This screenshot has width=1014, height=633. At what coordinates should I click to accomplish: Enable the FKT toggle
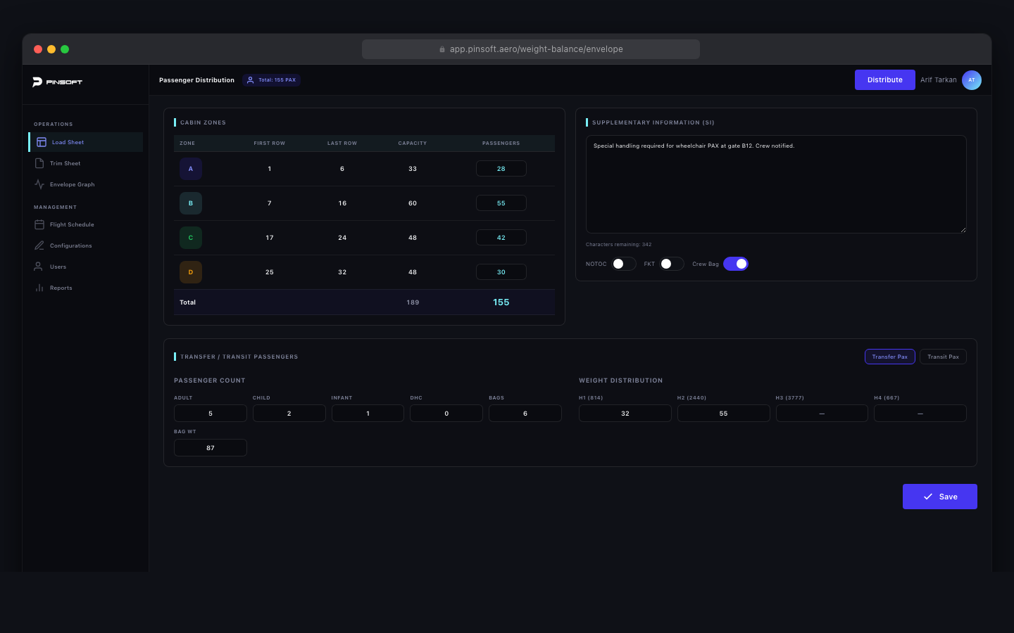click(x=672, y=263)
